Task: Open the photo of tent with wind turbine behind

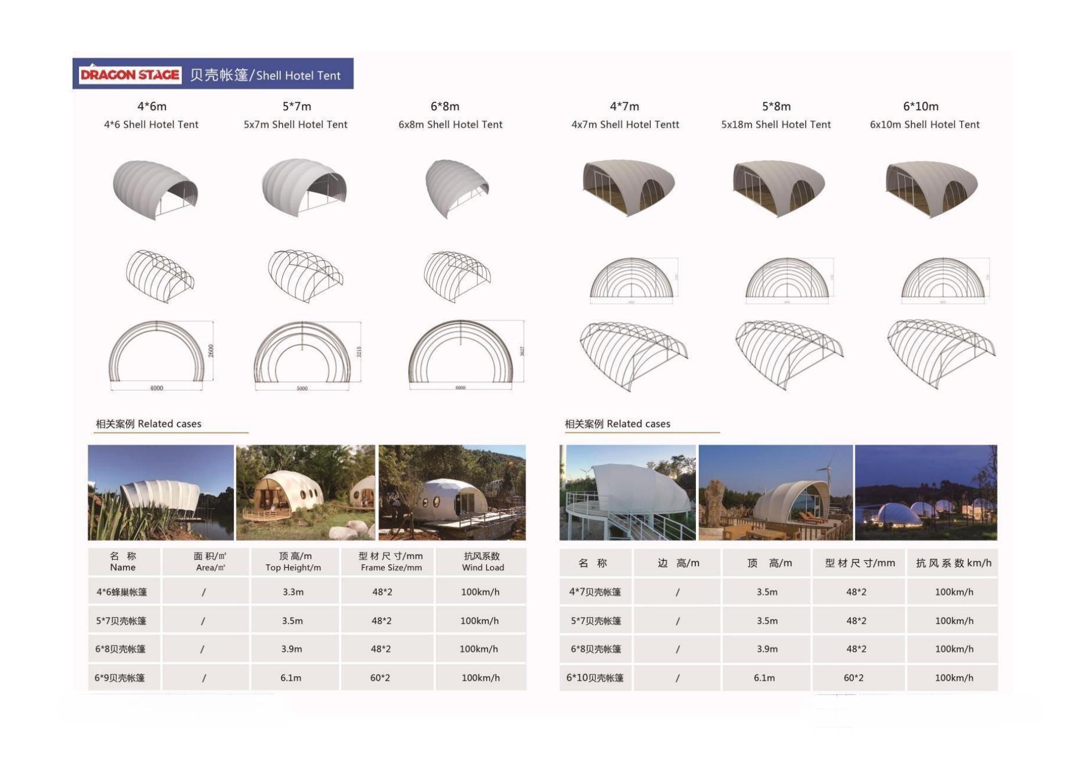Action: (x=776, y=492)
